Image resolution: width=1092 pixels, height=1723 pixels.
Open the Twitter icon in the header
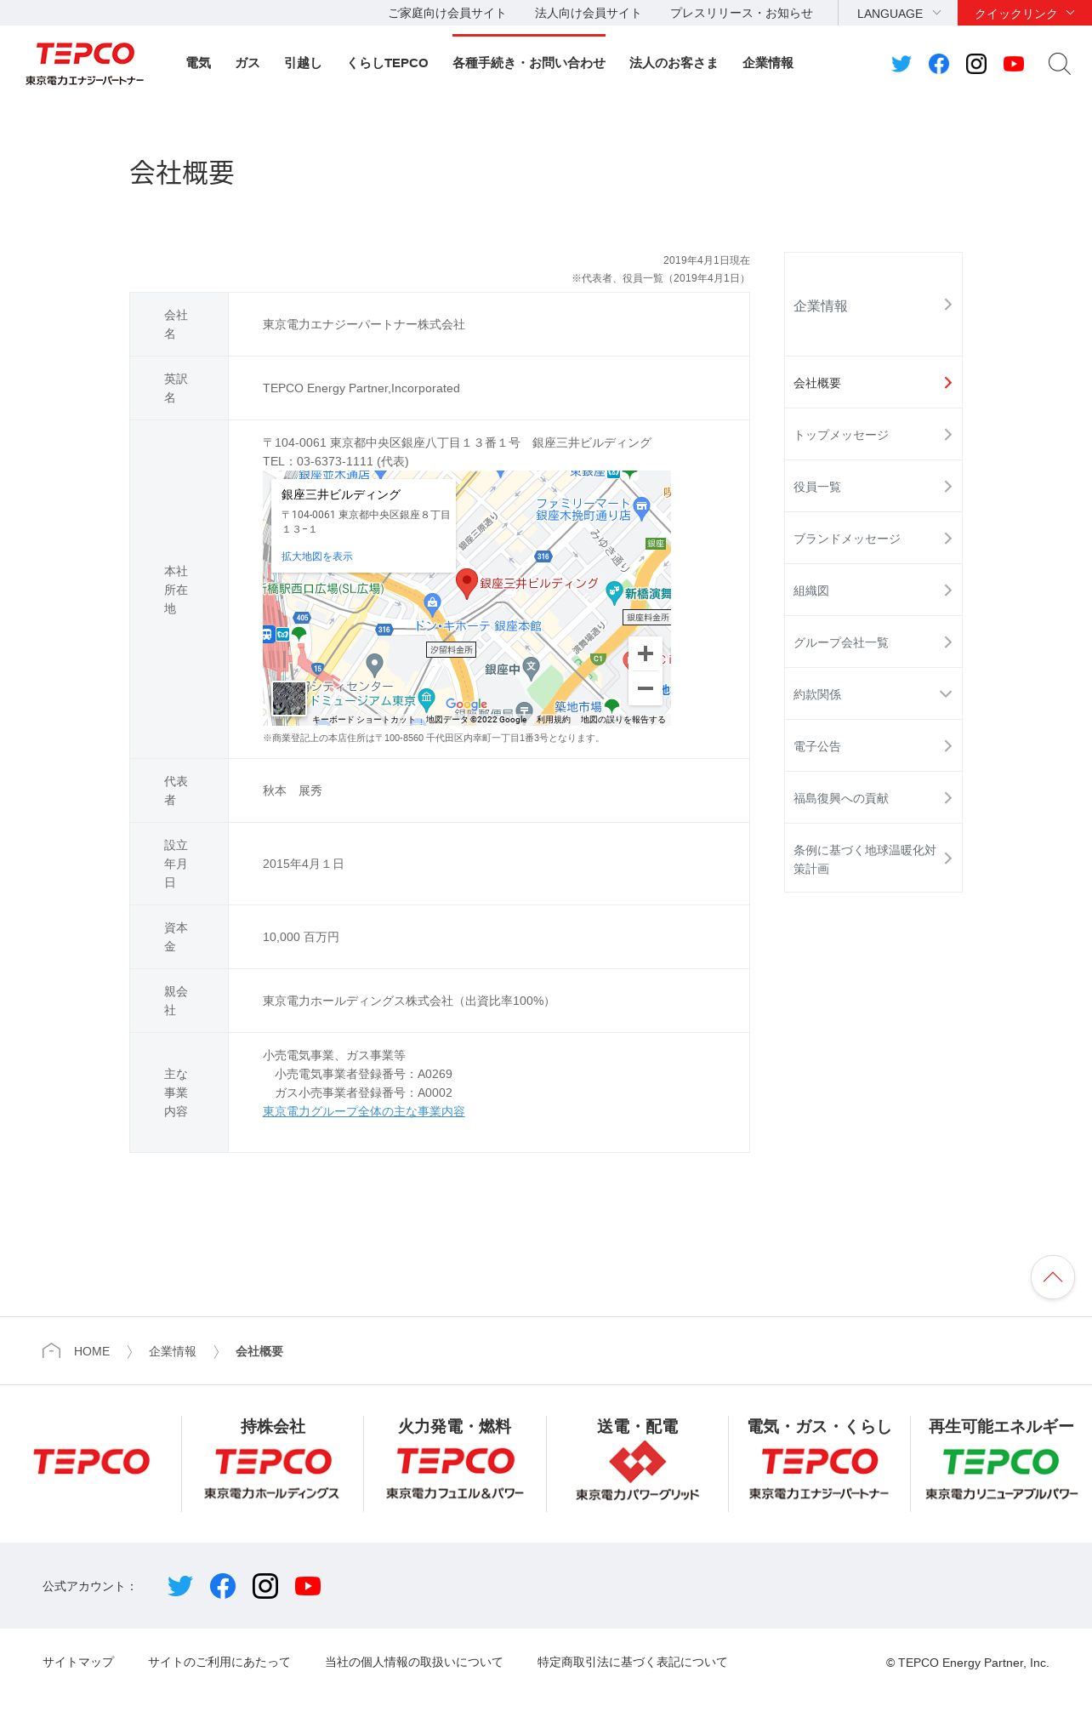(x=901, y=64)
